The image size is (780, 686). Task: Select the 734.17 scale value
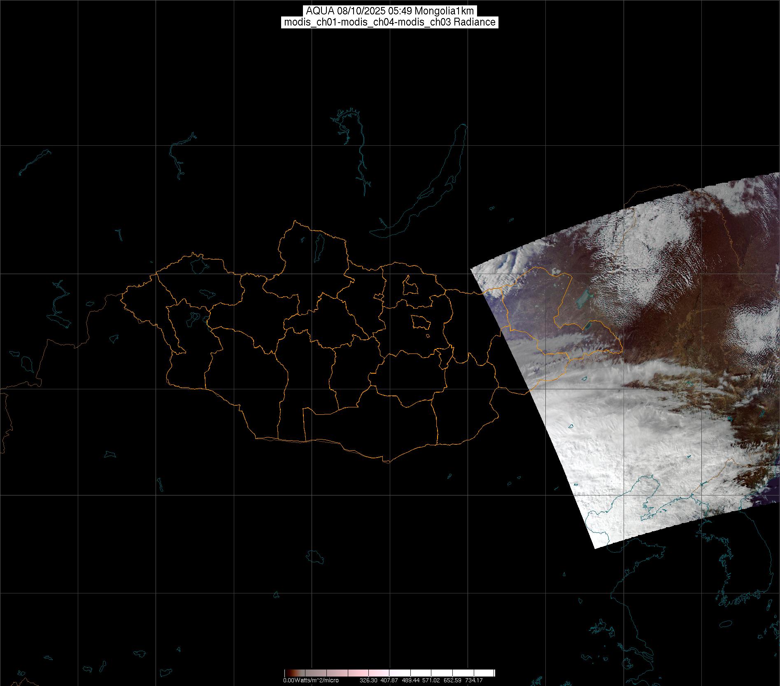click(473, 681)
